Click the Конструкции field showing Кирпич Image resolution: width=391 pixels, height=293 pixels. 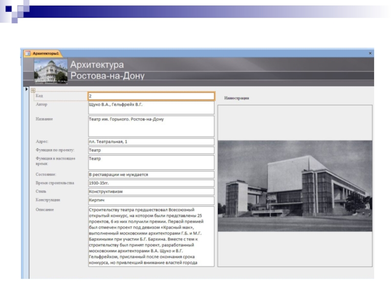[x=151, y=200]
